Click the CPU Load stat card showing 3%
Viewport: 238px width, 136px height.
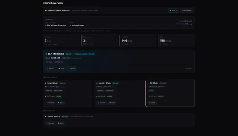99,41
